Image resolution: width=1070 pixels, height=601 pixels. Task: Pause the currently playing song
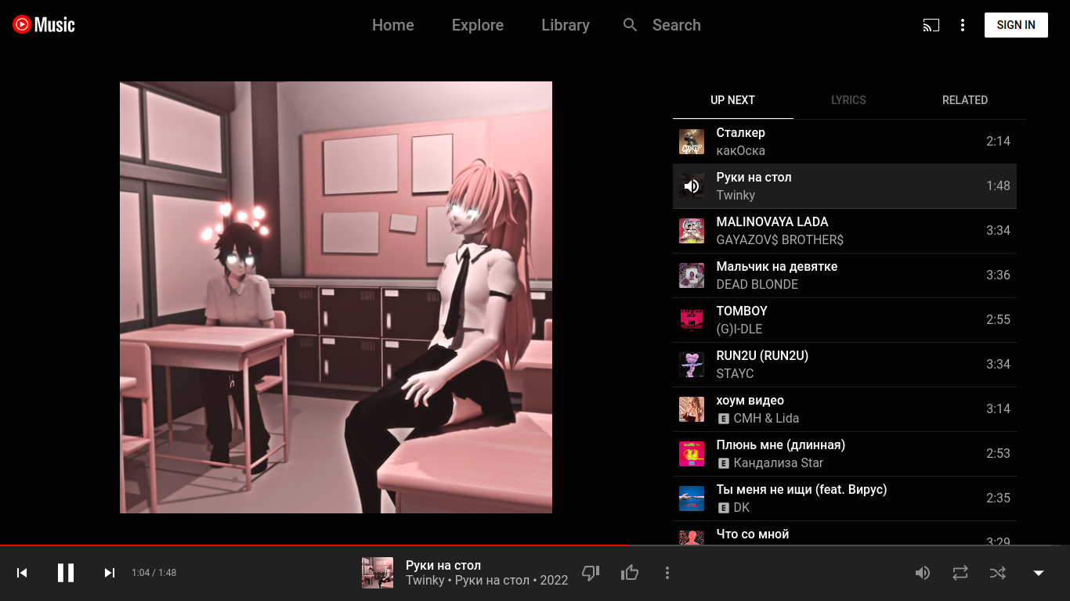pos(66,573)
